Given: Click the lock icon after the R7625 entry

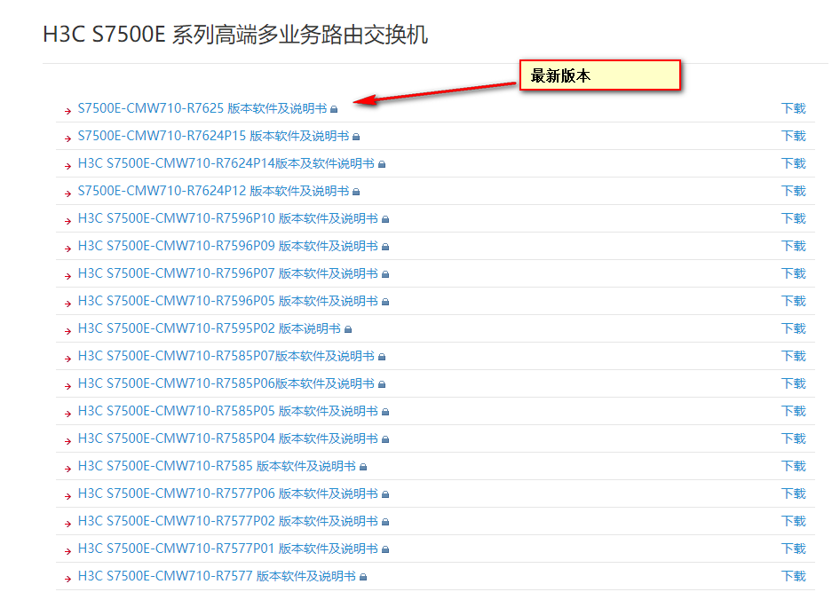Looking at the screenshot, I should coord(334,109).
